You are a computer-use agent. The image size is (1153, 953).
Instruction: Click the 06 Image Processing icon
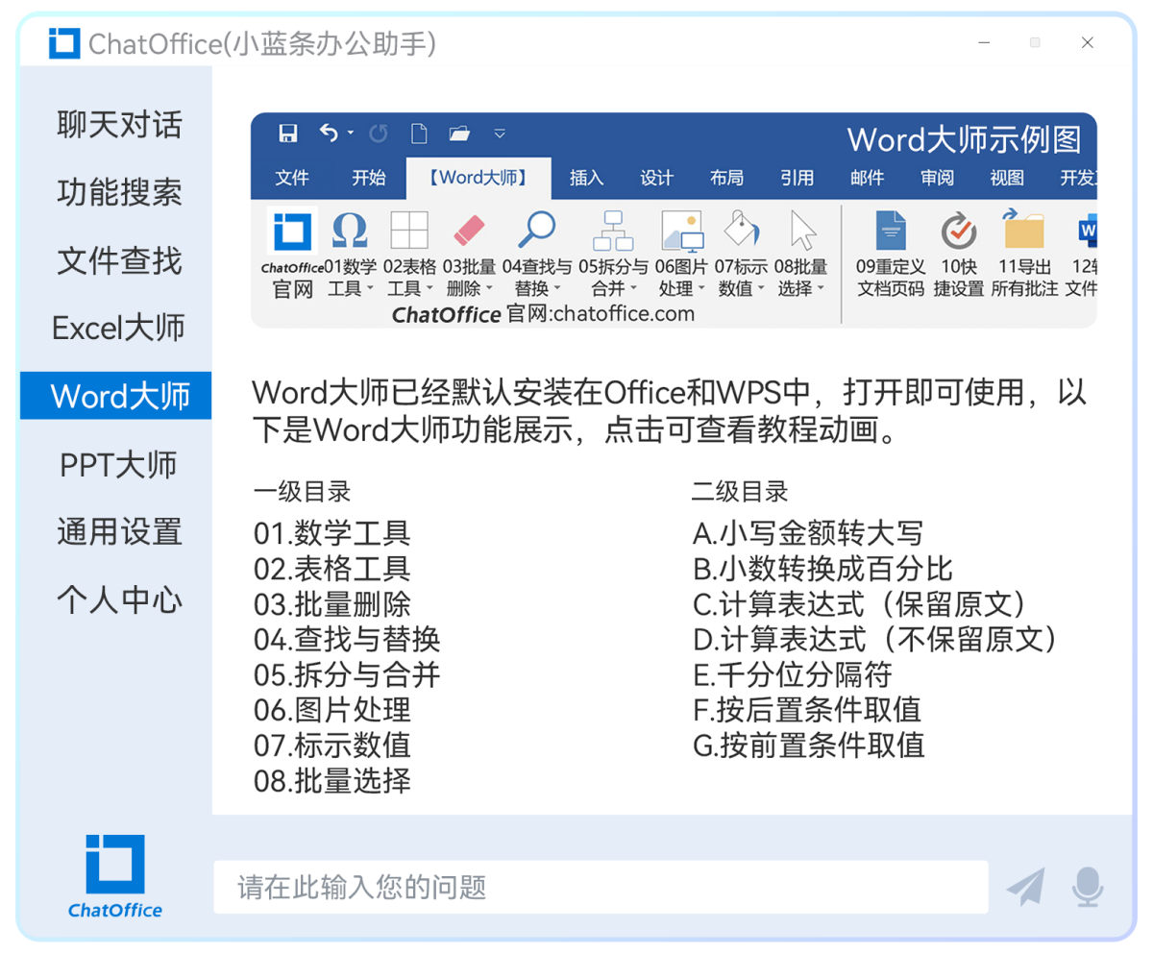[681, 232]
